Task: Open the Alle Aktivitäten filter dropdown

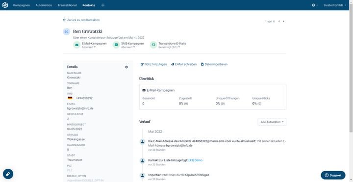Action: click(272, 122)
